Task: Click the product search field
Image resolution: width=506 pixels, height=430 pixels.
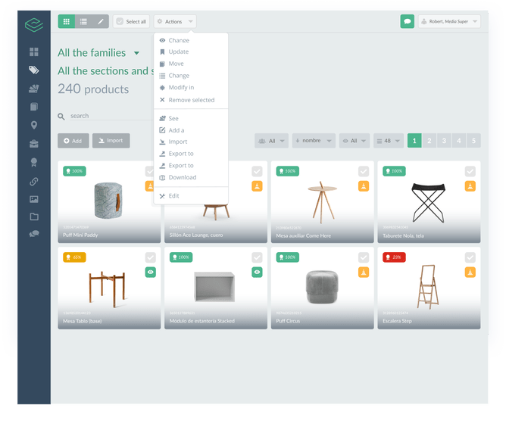Action: [106, 116]
